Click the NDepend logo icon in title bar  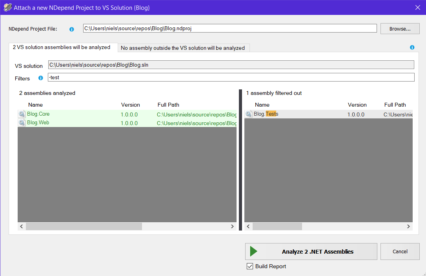pos(7,7)
